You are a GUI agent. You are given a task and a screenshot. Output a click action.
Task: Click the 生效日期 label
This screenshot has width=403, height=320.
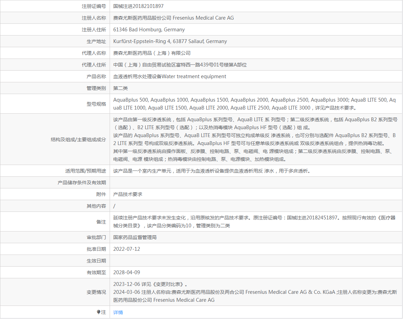coord(97,261)
